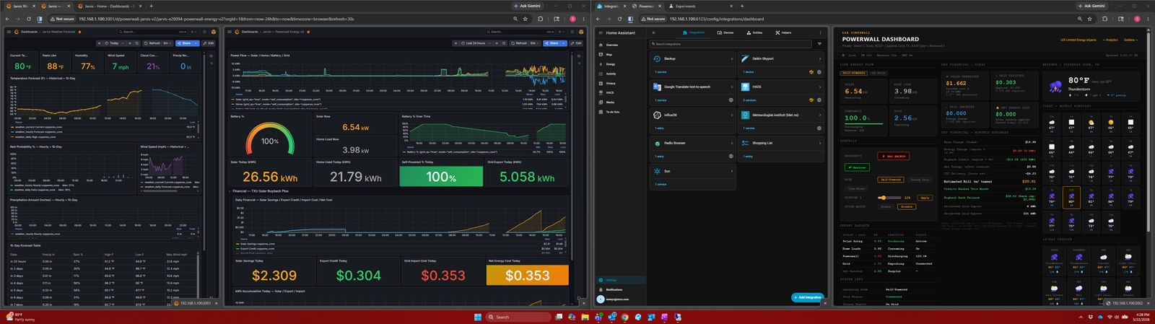Screen dimensions: 1155x324
Task: Expand InfluxDB integration card chevron
Action: click(732, 115)
